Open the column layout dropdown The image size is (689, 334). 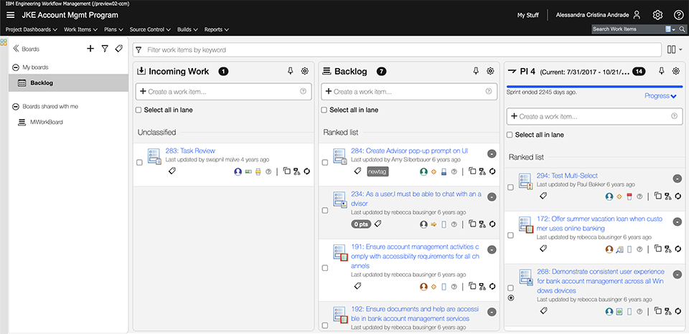(x=674, y=49)
